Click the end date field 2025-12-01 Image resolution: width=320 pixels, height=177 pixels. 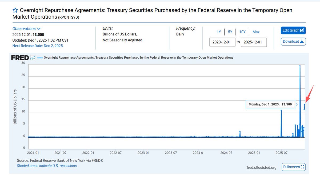tap(254, 42)
